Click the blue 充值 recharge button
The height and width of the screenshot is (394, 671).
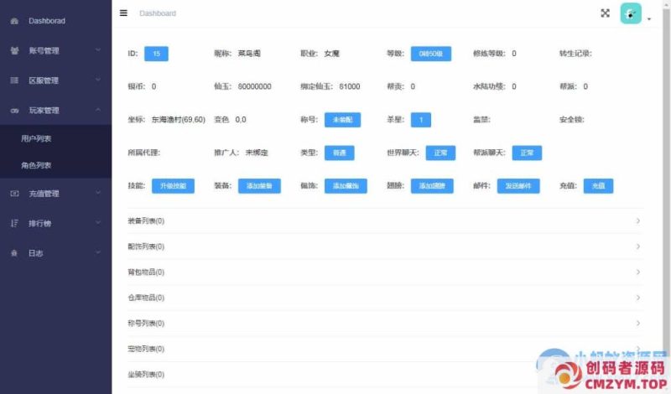(x=598, y=185)
